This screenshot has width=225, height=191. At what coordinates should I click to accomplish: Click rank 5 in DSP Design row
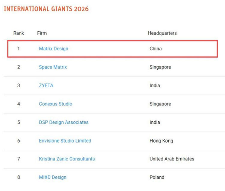19,122
